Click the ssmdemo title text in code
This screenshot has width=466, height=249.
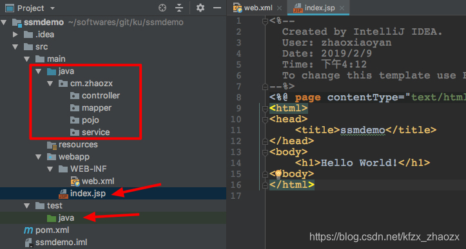tap(363, 130)
